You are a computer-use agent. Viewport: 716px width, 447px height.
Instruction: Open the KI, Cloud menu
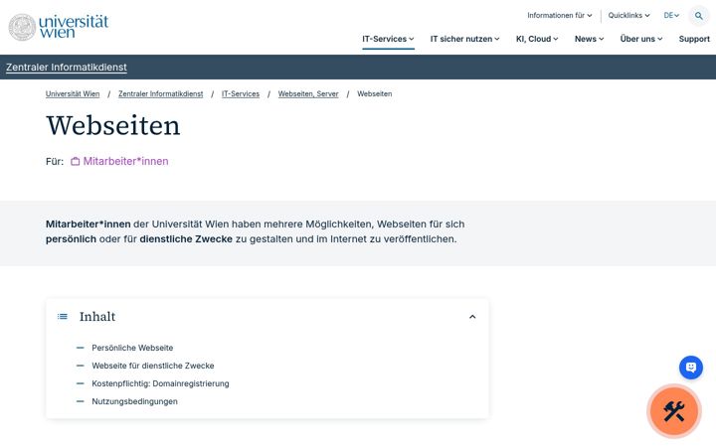click(537, 39)
